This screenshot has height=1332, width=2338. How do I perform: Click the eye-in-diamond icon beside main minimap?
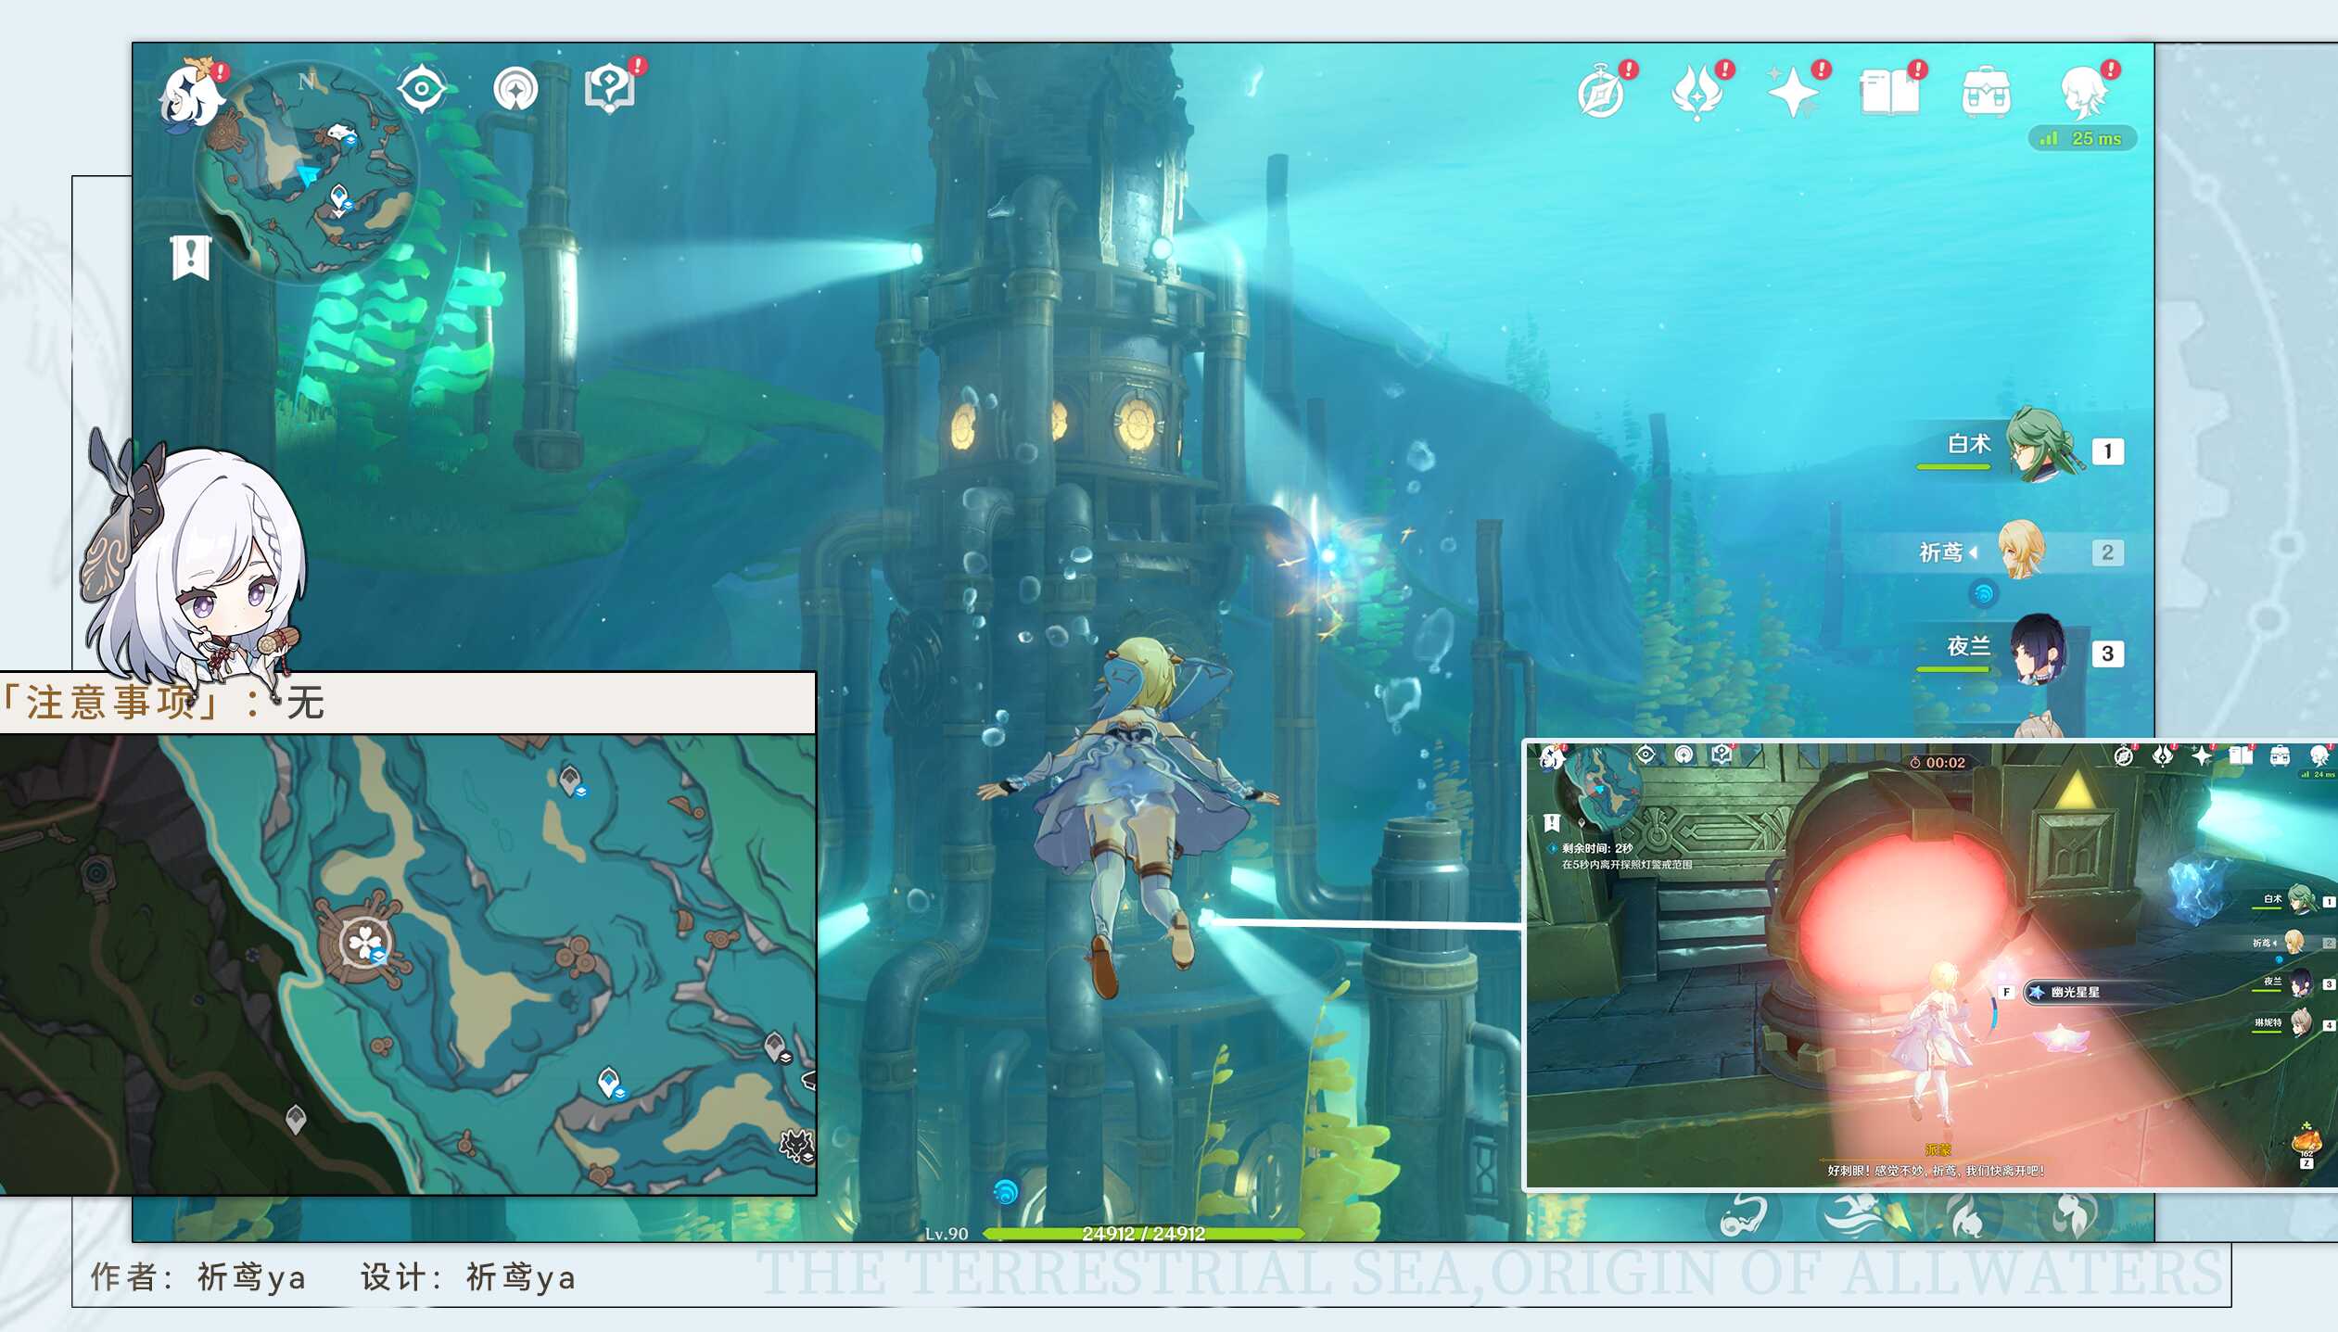tap(422, 89)
